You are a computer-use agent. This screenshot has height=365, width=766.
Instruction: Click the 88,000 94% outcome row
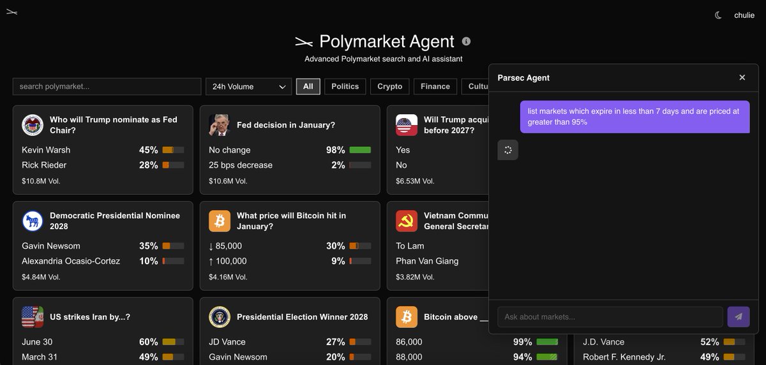[x=477, y=357]
